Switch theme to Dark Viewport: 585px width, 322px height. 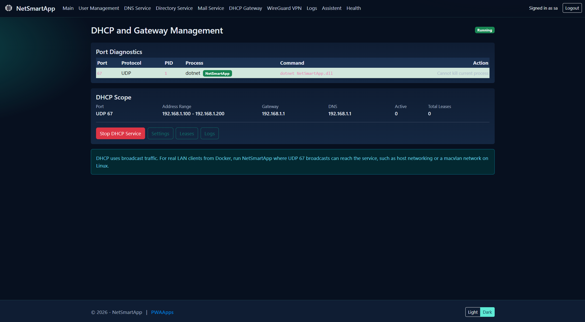[487, 312]
